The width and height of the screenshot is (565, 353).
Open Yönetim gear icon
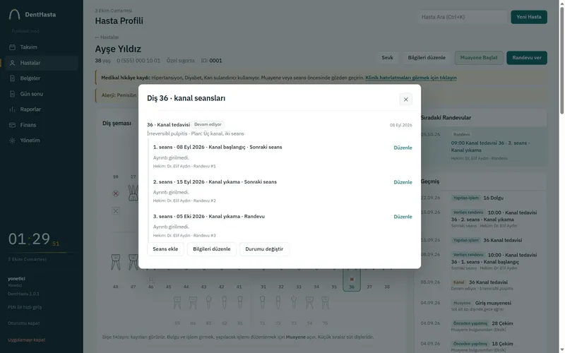click(12, 140)
